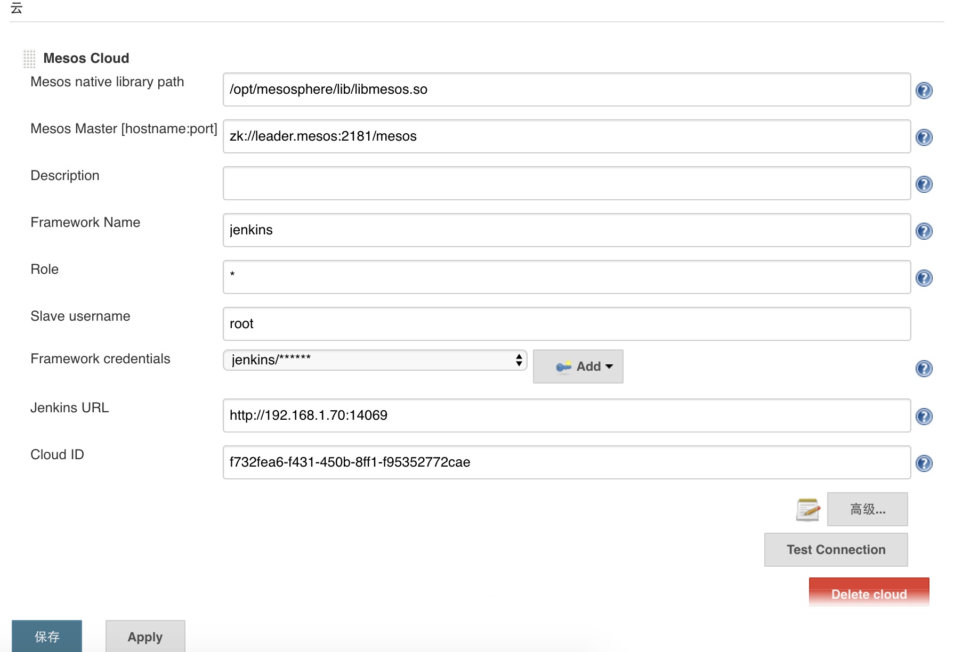Viewport: 954px width, 652px height.
Task: Focus the Framework Name text field
Action: click(x=566, y=230)
